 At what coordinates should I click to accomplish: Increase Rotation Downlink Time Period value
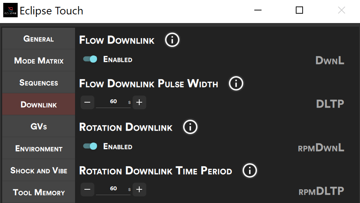click(139, 189)
